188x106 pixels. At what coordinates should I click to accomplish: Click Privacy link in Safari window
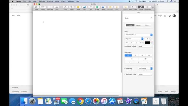point(160,92)
